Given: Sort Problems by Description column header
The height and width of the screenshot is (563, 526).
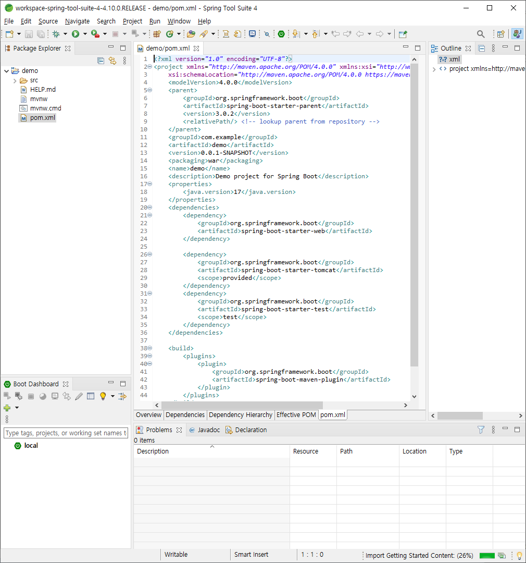Looking at the screenshot, I should (x=211, y=451).
